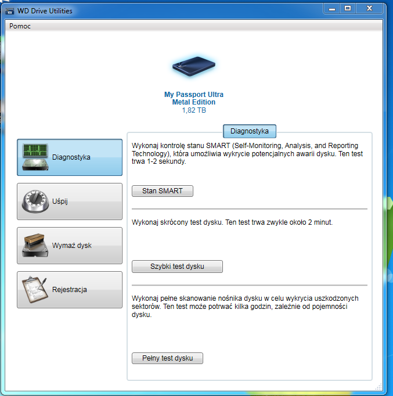
Task: Click the SMART status description paragraph
Action: [x=247, y=153]
